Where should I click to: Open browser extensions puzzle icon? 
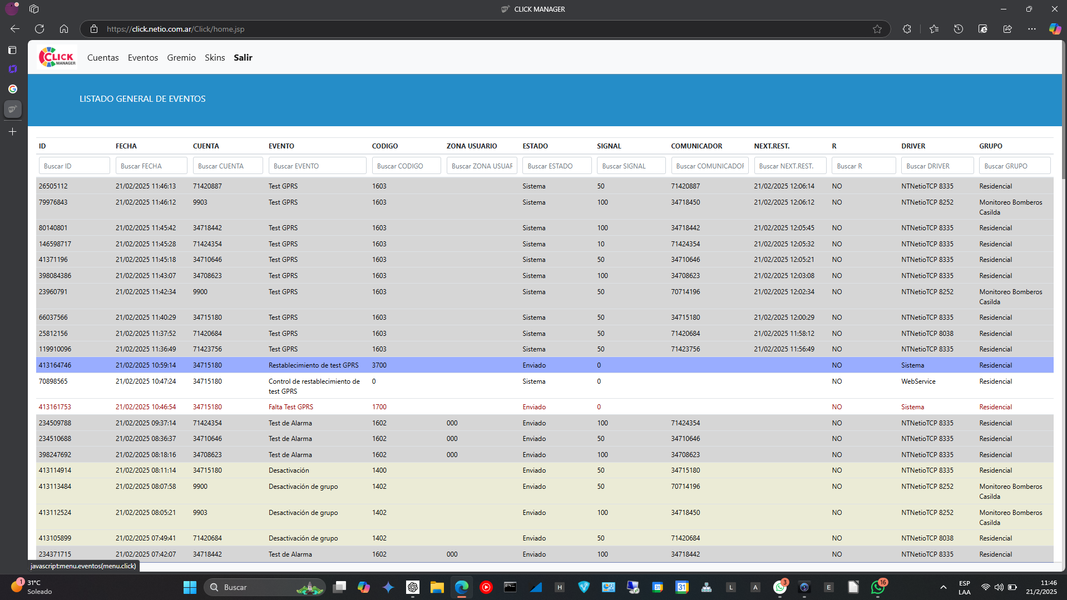pos(907,29)
